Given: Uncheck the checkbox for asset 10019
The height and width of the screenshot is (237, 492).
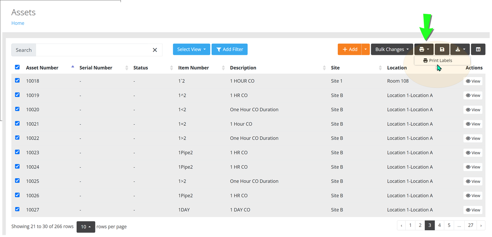Looking at the screenshot, I should [17, 95].
